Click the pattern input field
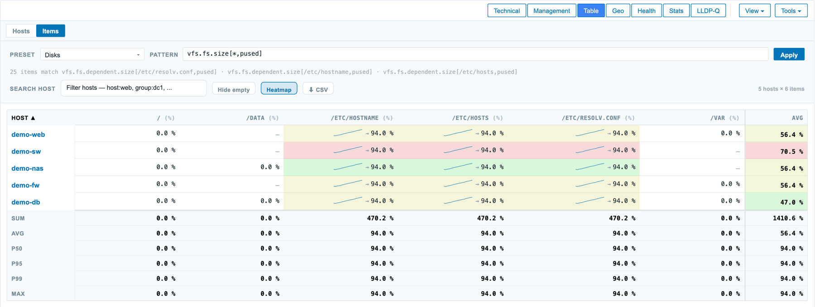The image size is (815, 307). click(475, 54)
